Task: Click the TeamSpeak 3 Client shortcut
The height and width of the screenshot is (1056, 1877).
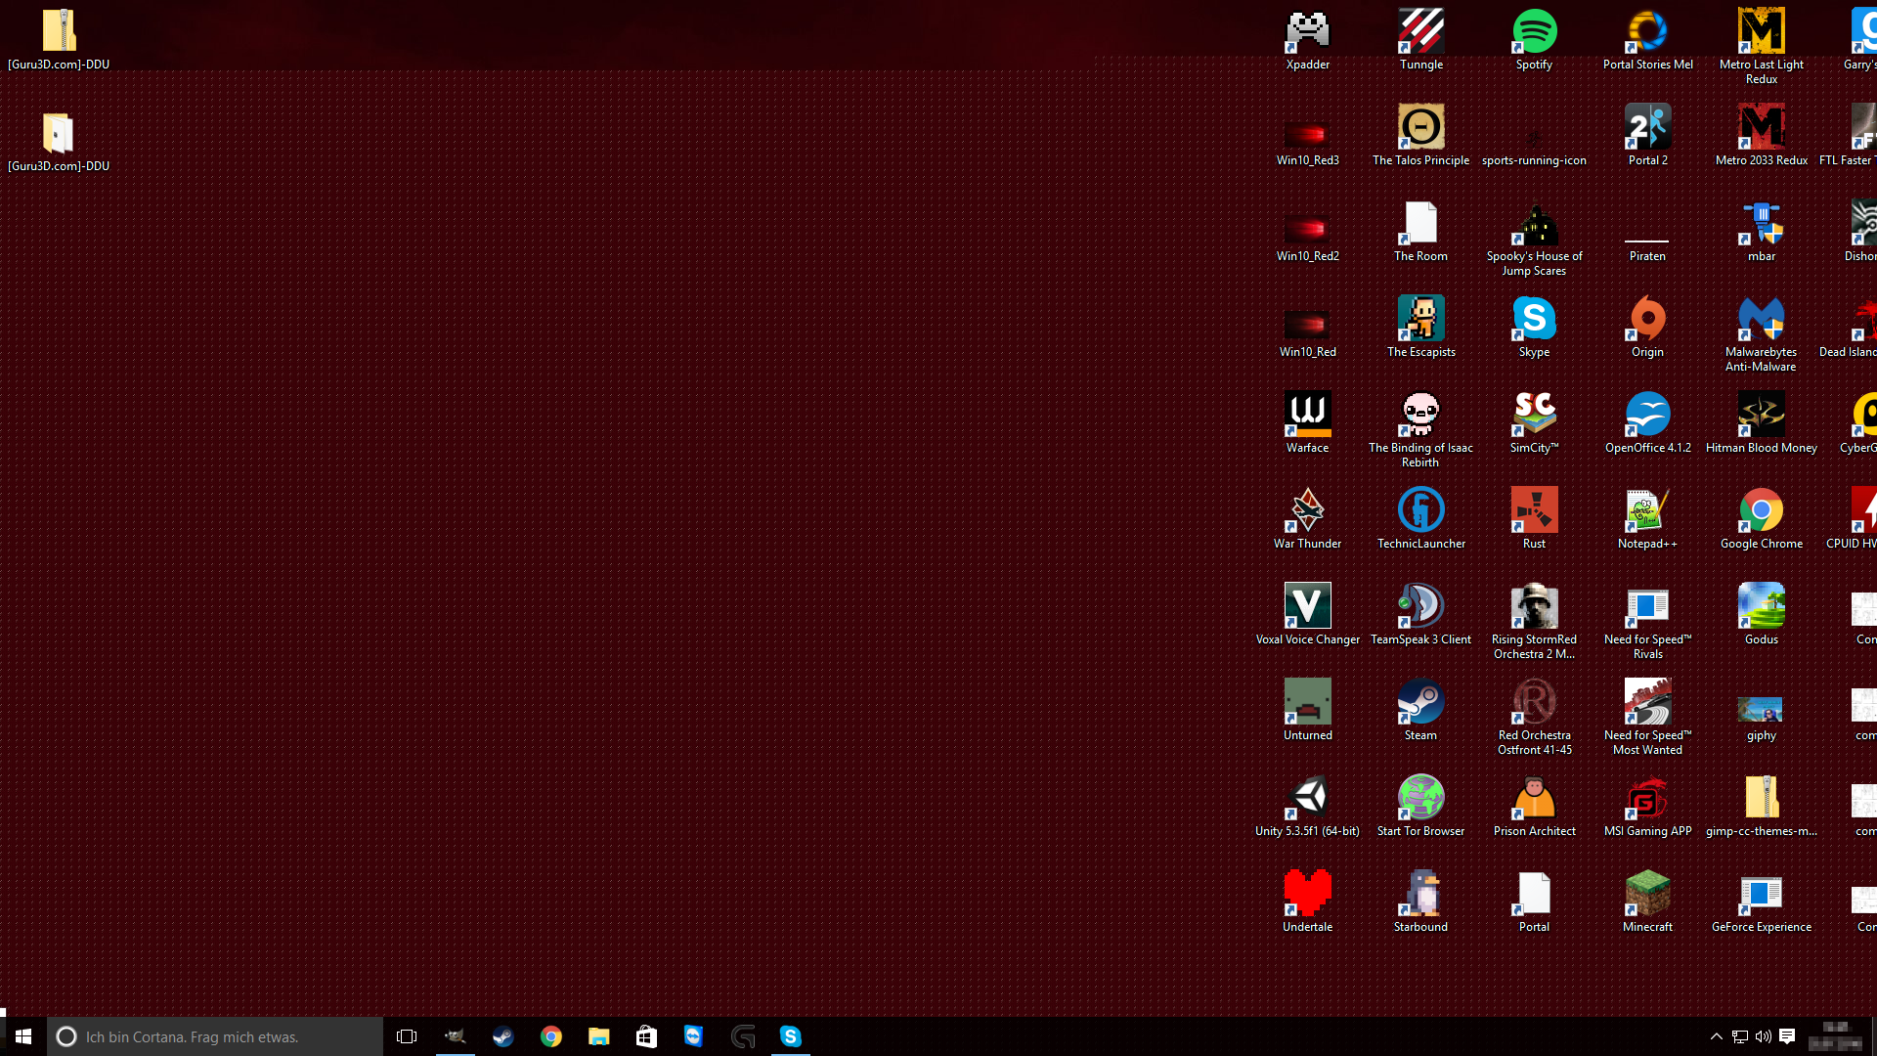Action: (1420, 607)
